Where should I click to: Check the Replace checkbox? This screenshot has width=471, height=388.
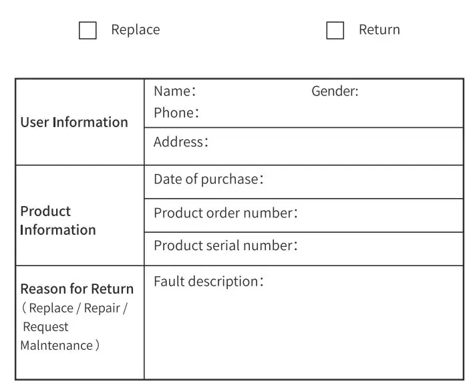(x=88, y=31)
